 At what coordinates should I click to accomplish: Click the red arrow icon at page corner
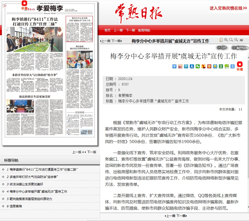pos(5,6)
